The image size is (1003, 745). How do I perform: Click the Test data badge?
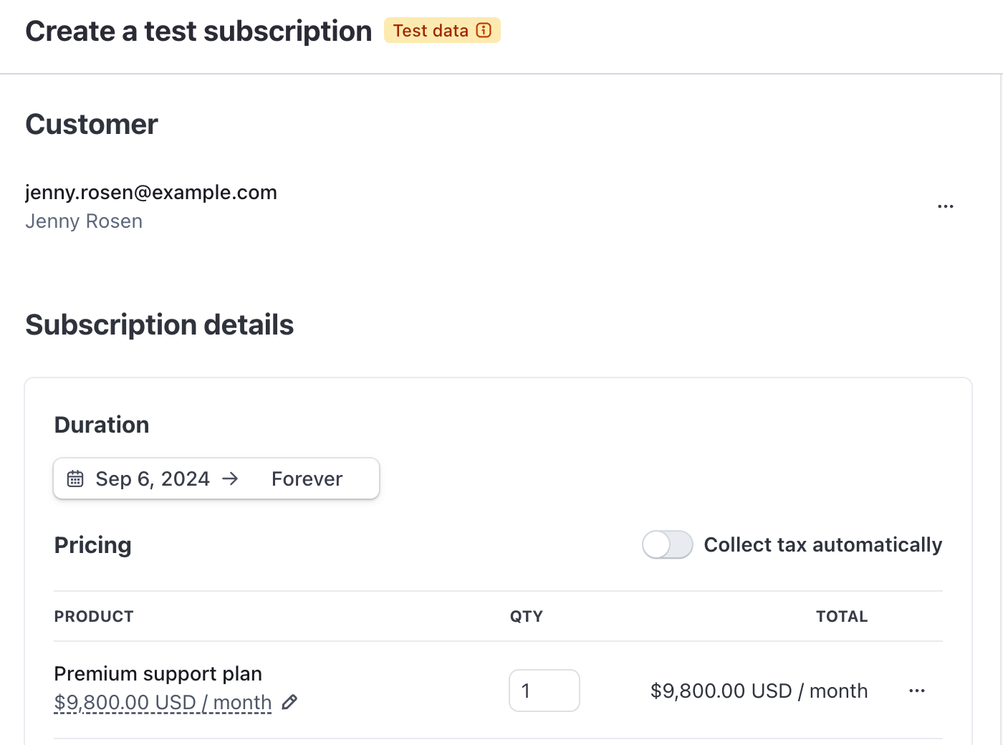(x=431, y=30)
